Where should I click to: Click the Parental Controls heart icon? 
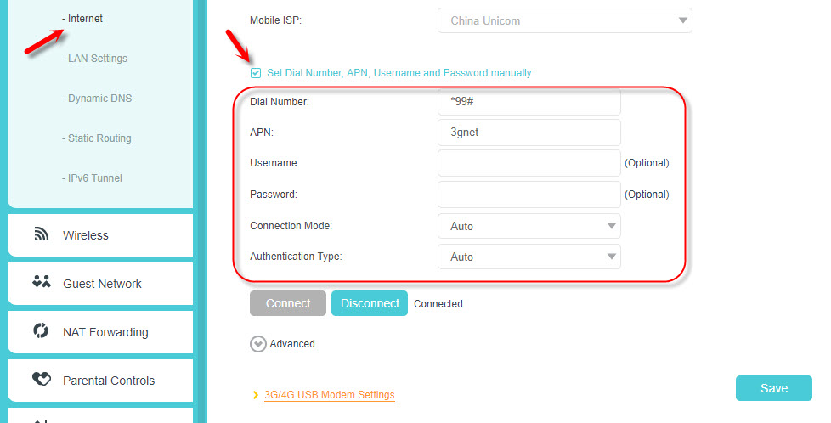click(42, 379)
